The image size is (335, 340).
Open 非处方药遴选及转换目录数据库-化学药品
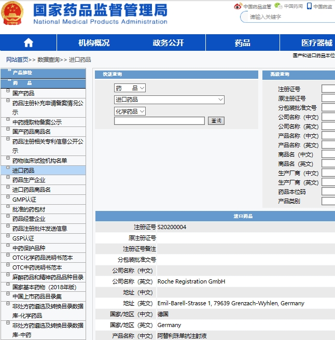coord(48,311)
